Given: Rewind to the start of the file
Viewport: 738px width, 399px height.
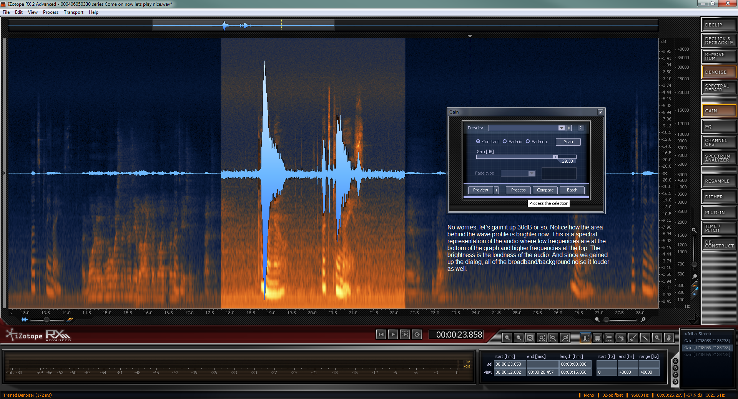Looking at the screenshot, I should (x=381, y=335).
